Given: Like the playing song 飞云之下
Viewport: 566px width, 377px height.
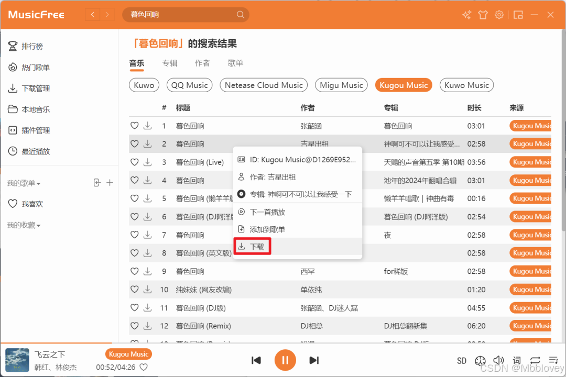Looking at the screenshot, I should pyautogui.click(x=144, y=367).
